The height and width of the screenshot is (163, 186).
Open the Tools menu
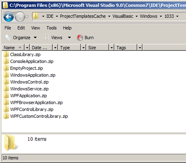point(52,28)
